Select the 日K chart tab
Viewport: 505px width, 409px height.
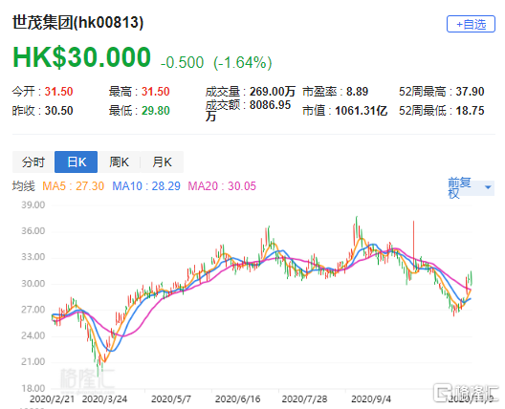point(77,161)
